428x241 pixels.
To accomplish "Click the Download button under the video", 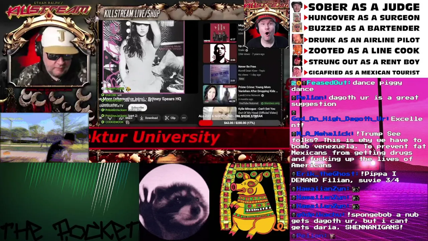I will point(149,118).
